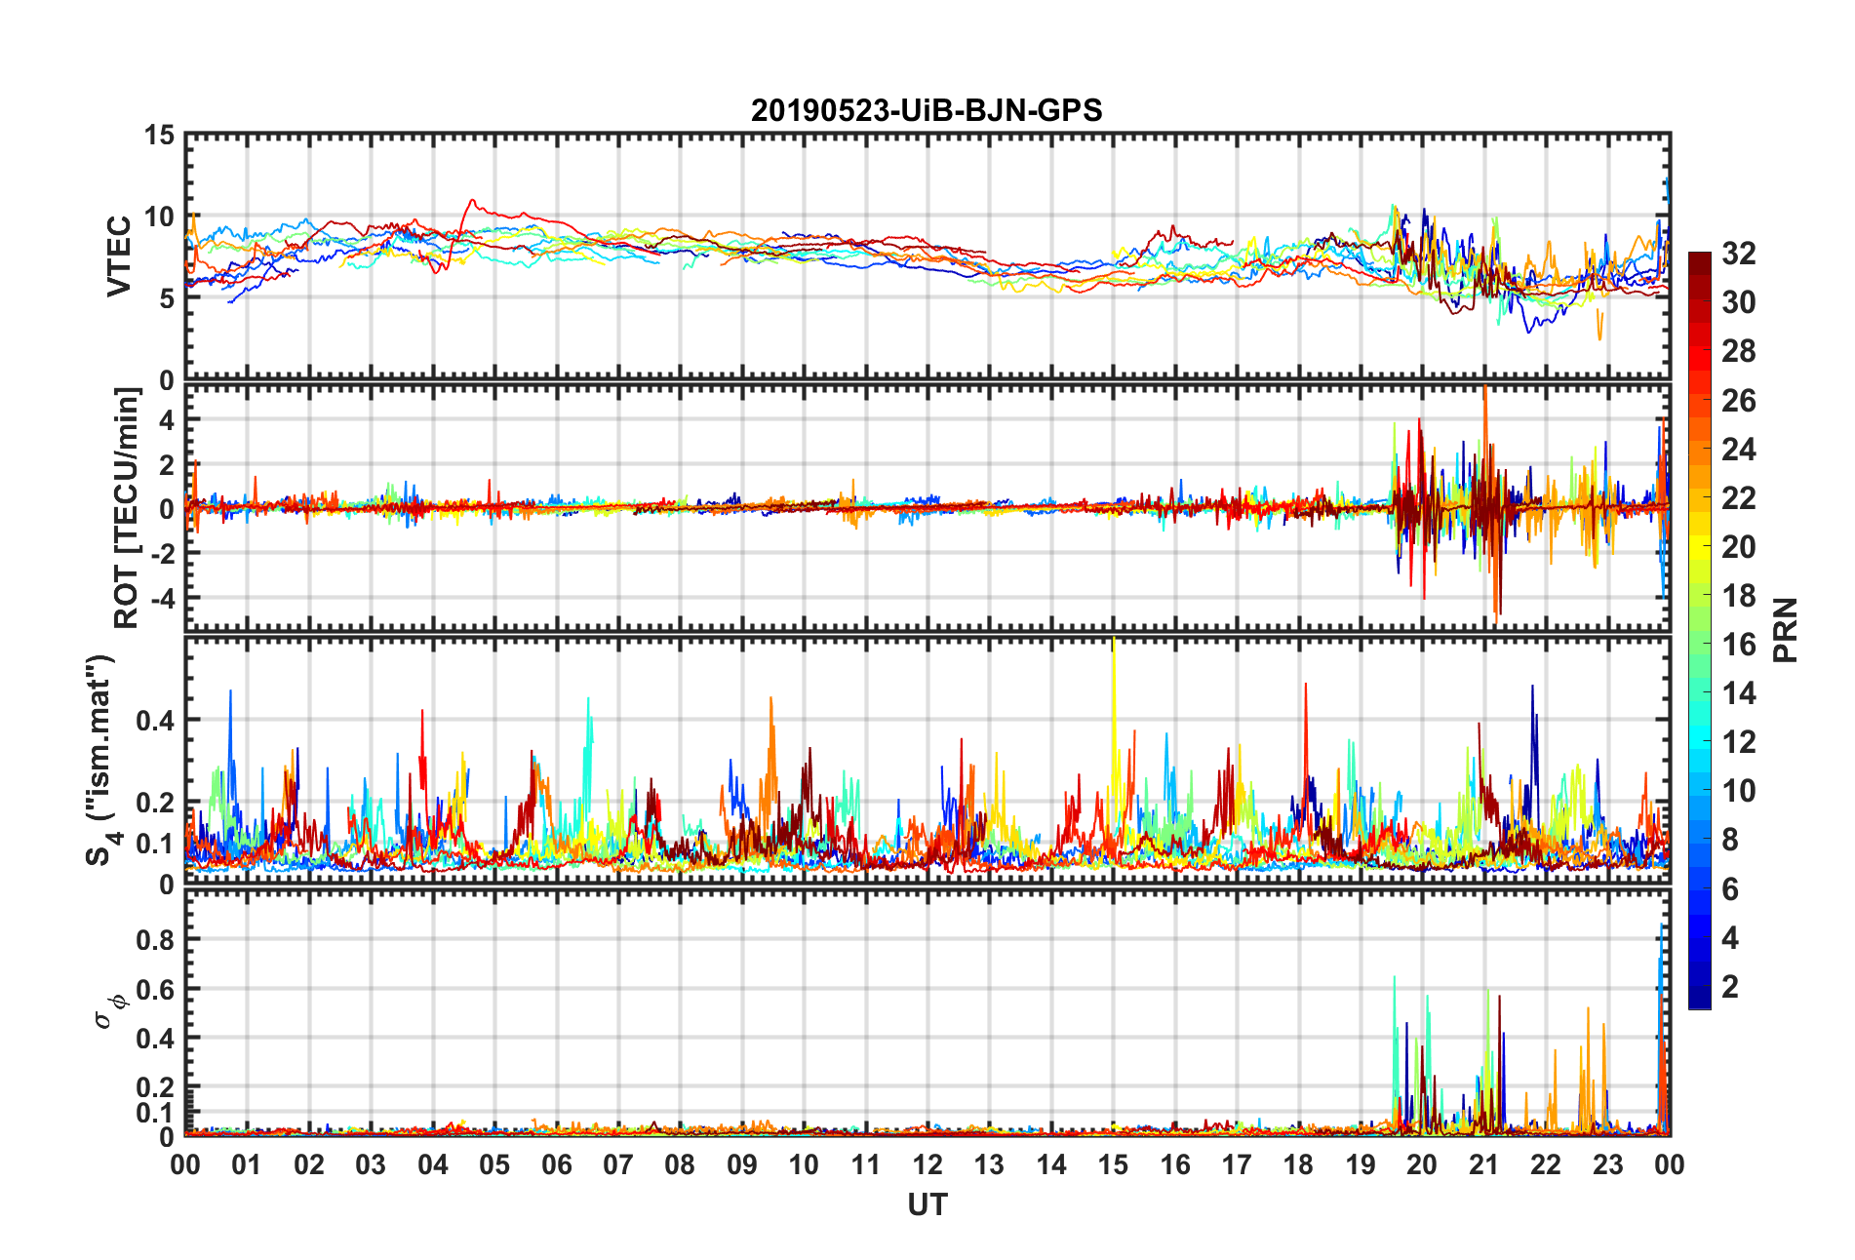Click the colorbar tick label 24
Image resolution: width=1855 pixels, height=1260 pixels.
[x=1739, y=449]
